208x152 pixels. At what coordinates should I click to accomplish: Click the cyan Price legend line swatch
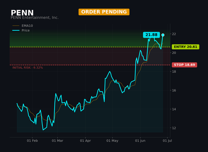click(x=16, y=30)
